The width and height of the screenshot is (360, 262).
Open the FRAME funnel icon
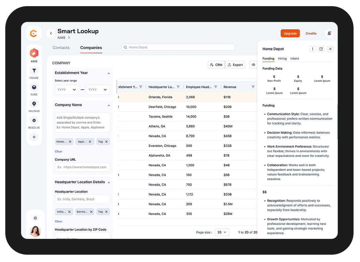tap(34, 71)
